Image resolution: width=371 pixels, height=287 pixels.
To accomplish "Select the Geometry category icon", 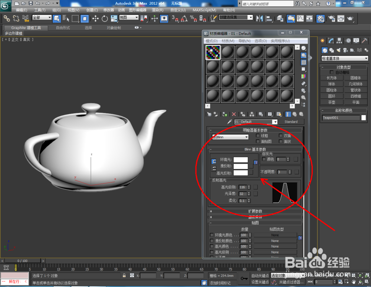I will pyautogui.click(x=325, y=50).
